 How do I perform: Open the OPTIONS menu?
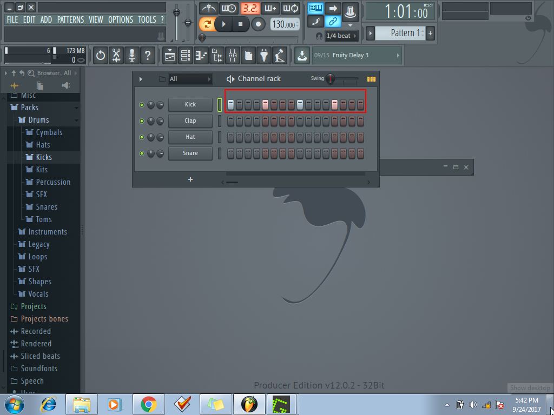point(120,19)
